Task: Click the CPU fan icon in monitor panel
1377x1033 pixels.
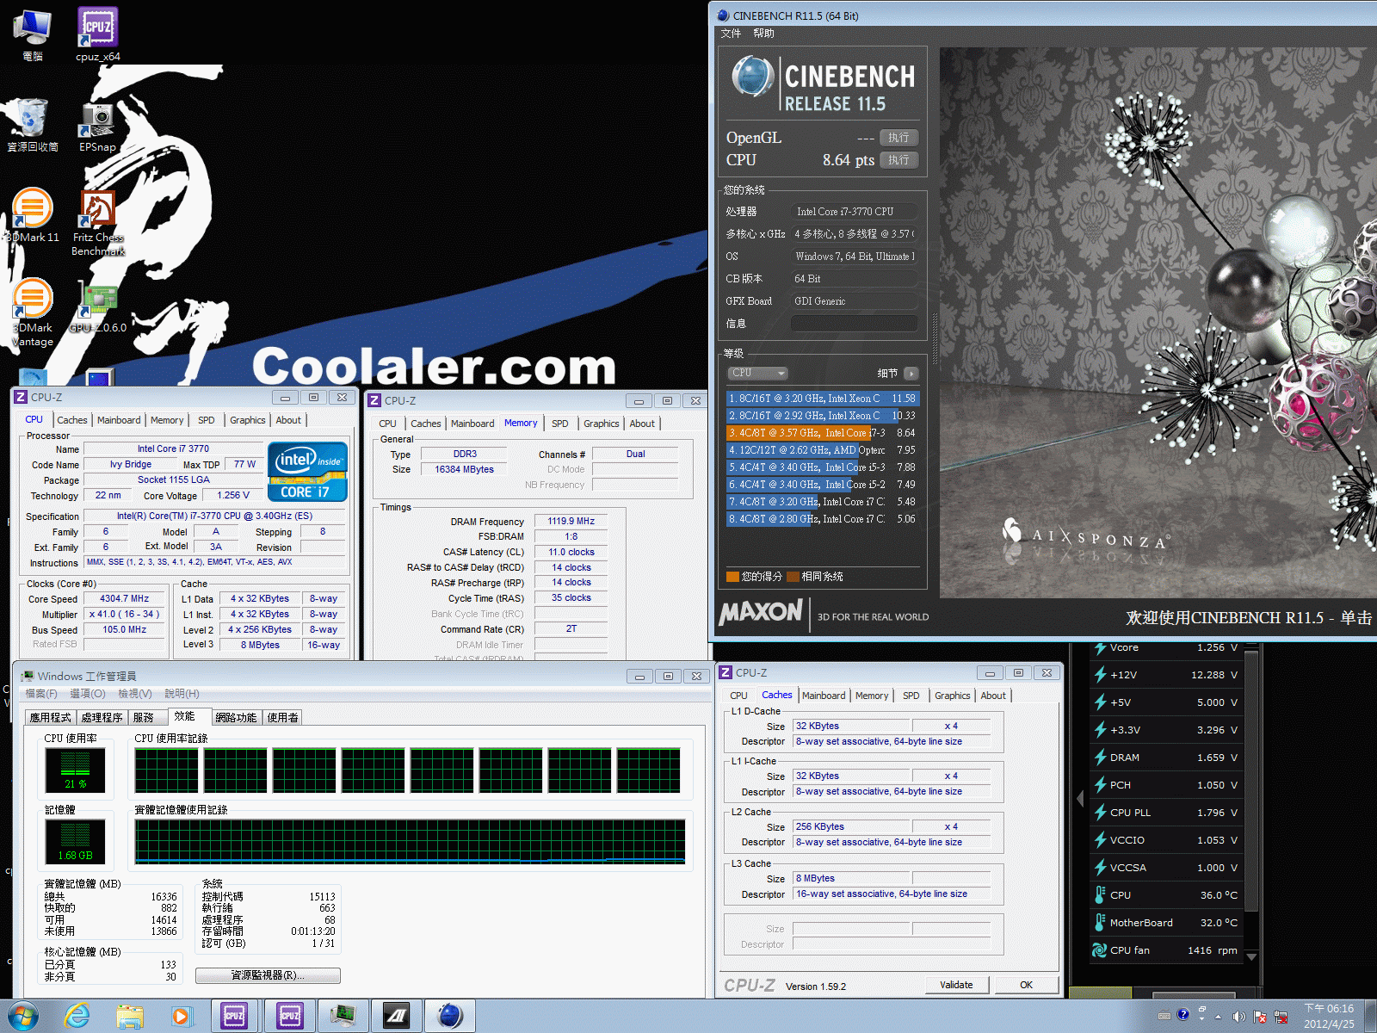Action: pyautogui.click(x=1099, y=950)
